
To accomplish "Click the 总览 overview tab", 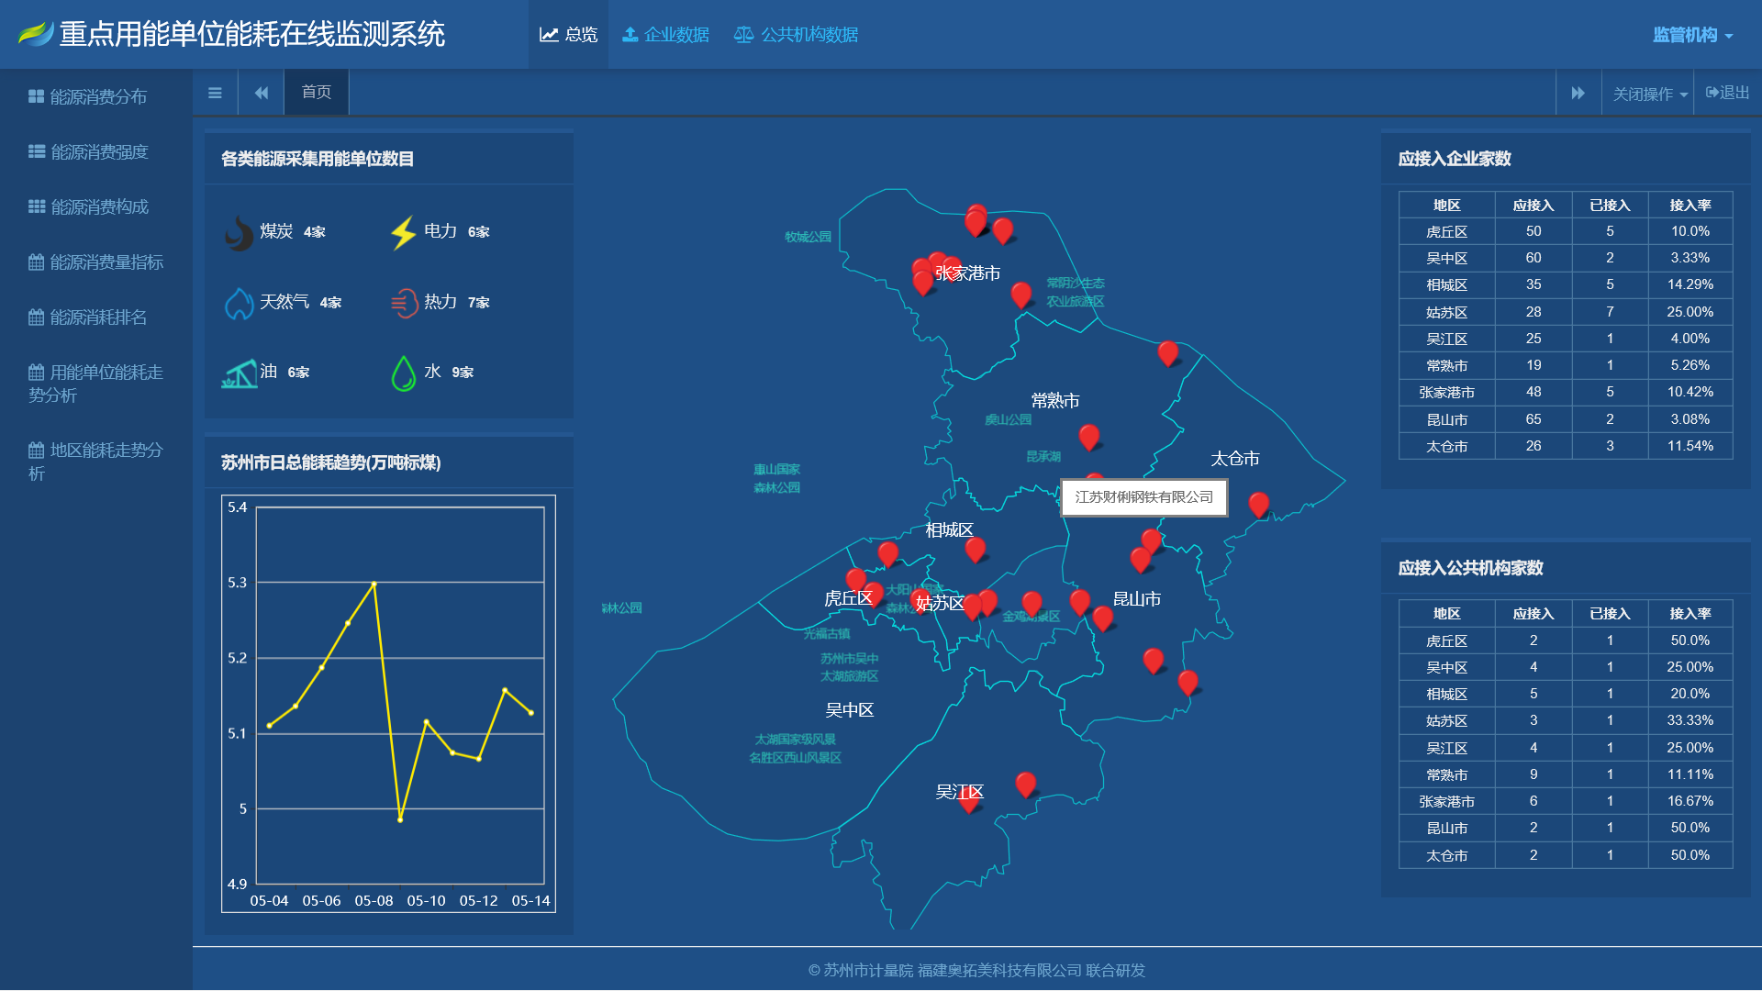I will point(568,35).
